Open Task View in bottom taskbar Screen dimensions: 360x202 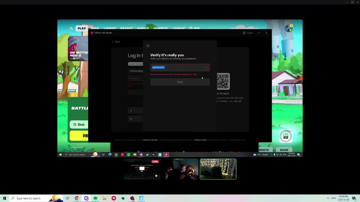point(67,198)
